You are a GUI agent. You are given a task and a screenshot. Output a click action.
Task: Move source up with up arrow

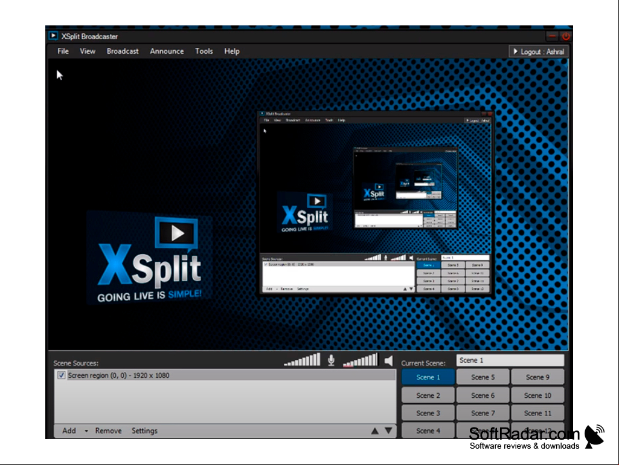pos(374,431)
